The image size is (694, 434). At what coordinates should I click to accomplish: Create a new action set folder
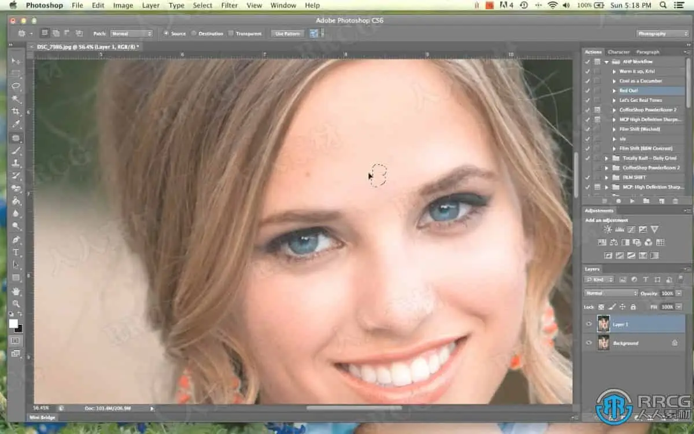pos(646,201)
